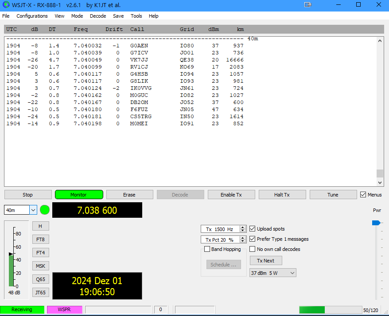Open the Save menu
Screen dimensions: 389x316
point(118,16)
